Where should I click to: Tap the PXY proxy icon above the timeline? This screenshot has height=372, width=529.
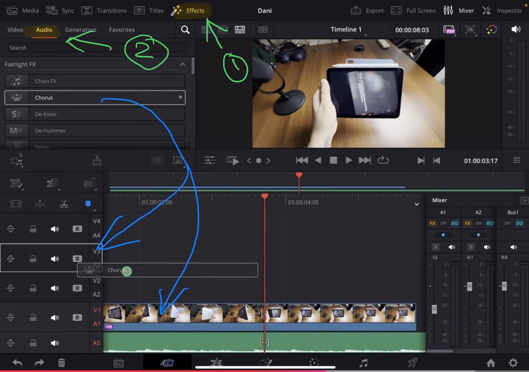click(449, 29)
